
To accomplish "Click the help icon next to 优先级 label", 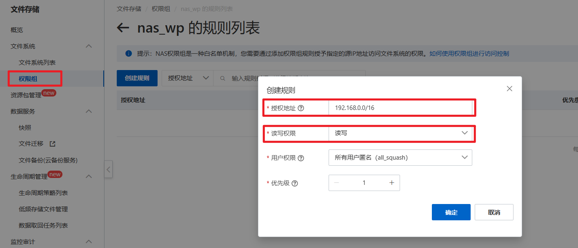I will point(295,183).
